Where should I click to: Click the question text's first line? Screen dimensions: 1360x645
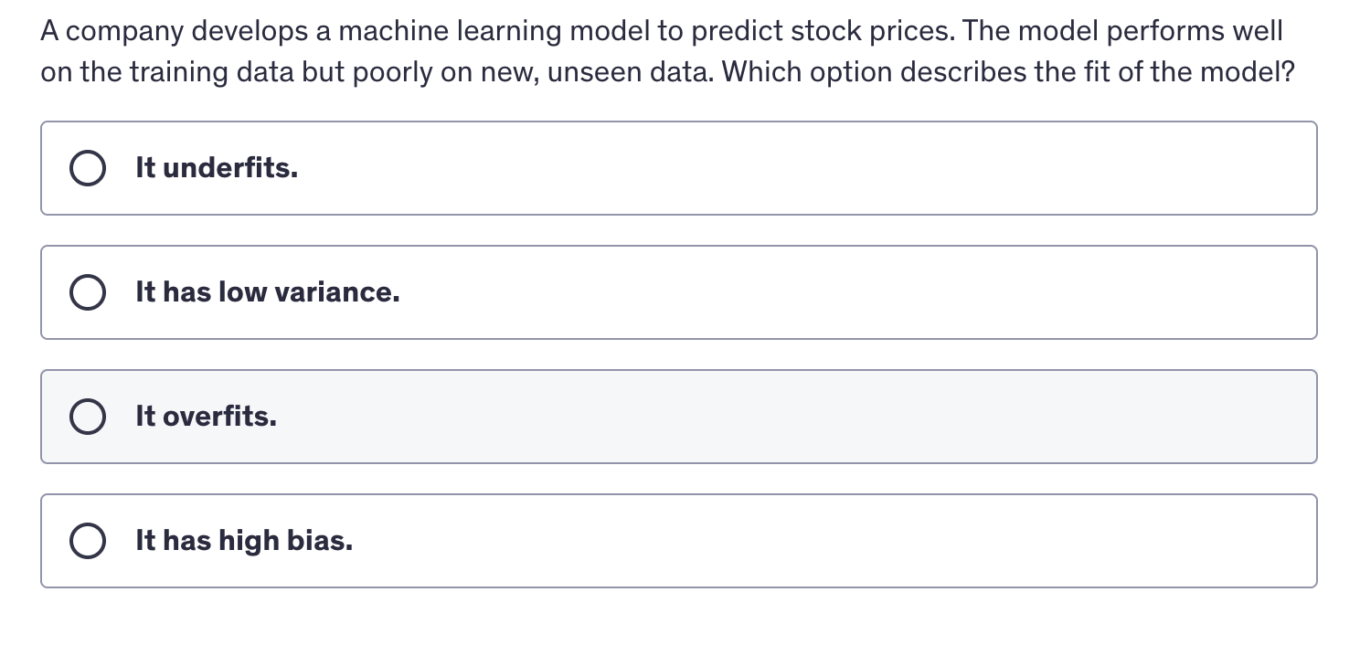[662, 31]
